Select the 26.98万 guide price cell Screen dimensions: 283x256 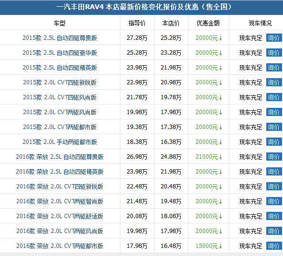click(x=137, y=157)
